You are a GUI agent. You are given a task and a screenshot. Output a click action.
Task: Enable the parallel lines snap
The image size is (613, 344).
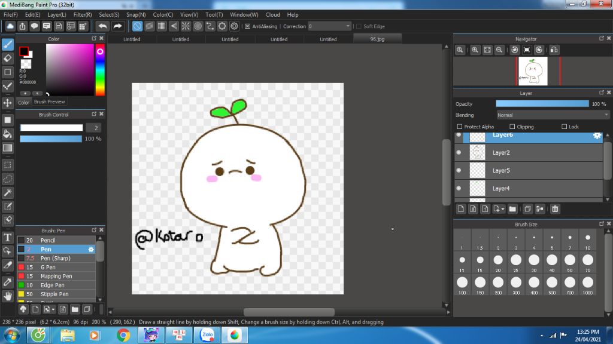[149, 26]
